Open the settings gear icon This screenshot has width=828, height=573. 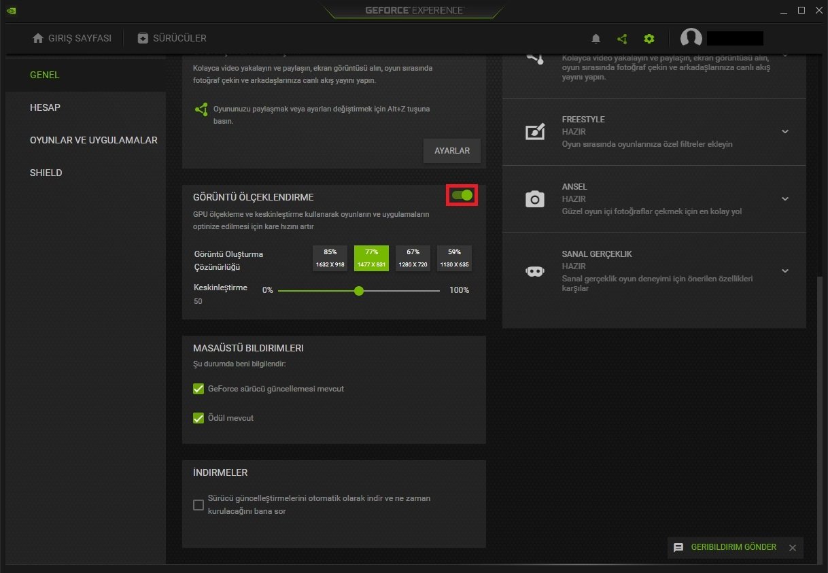tap(649, 39)
